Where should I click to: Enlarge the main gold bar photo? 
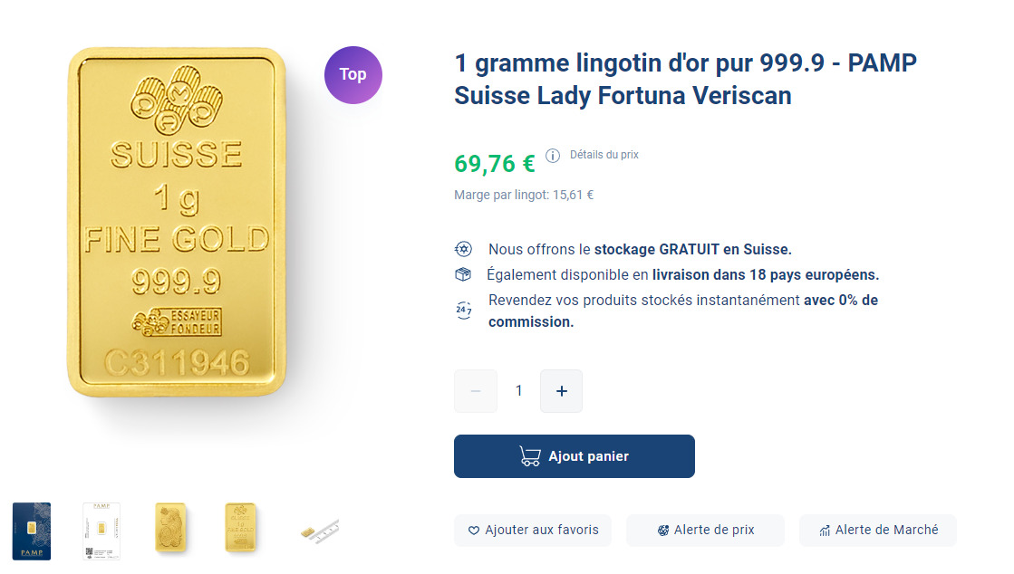coord(178,222)
